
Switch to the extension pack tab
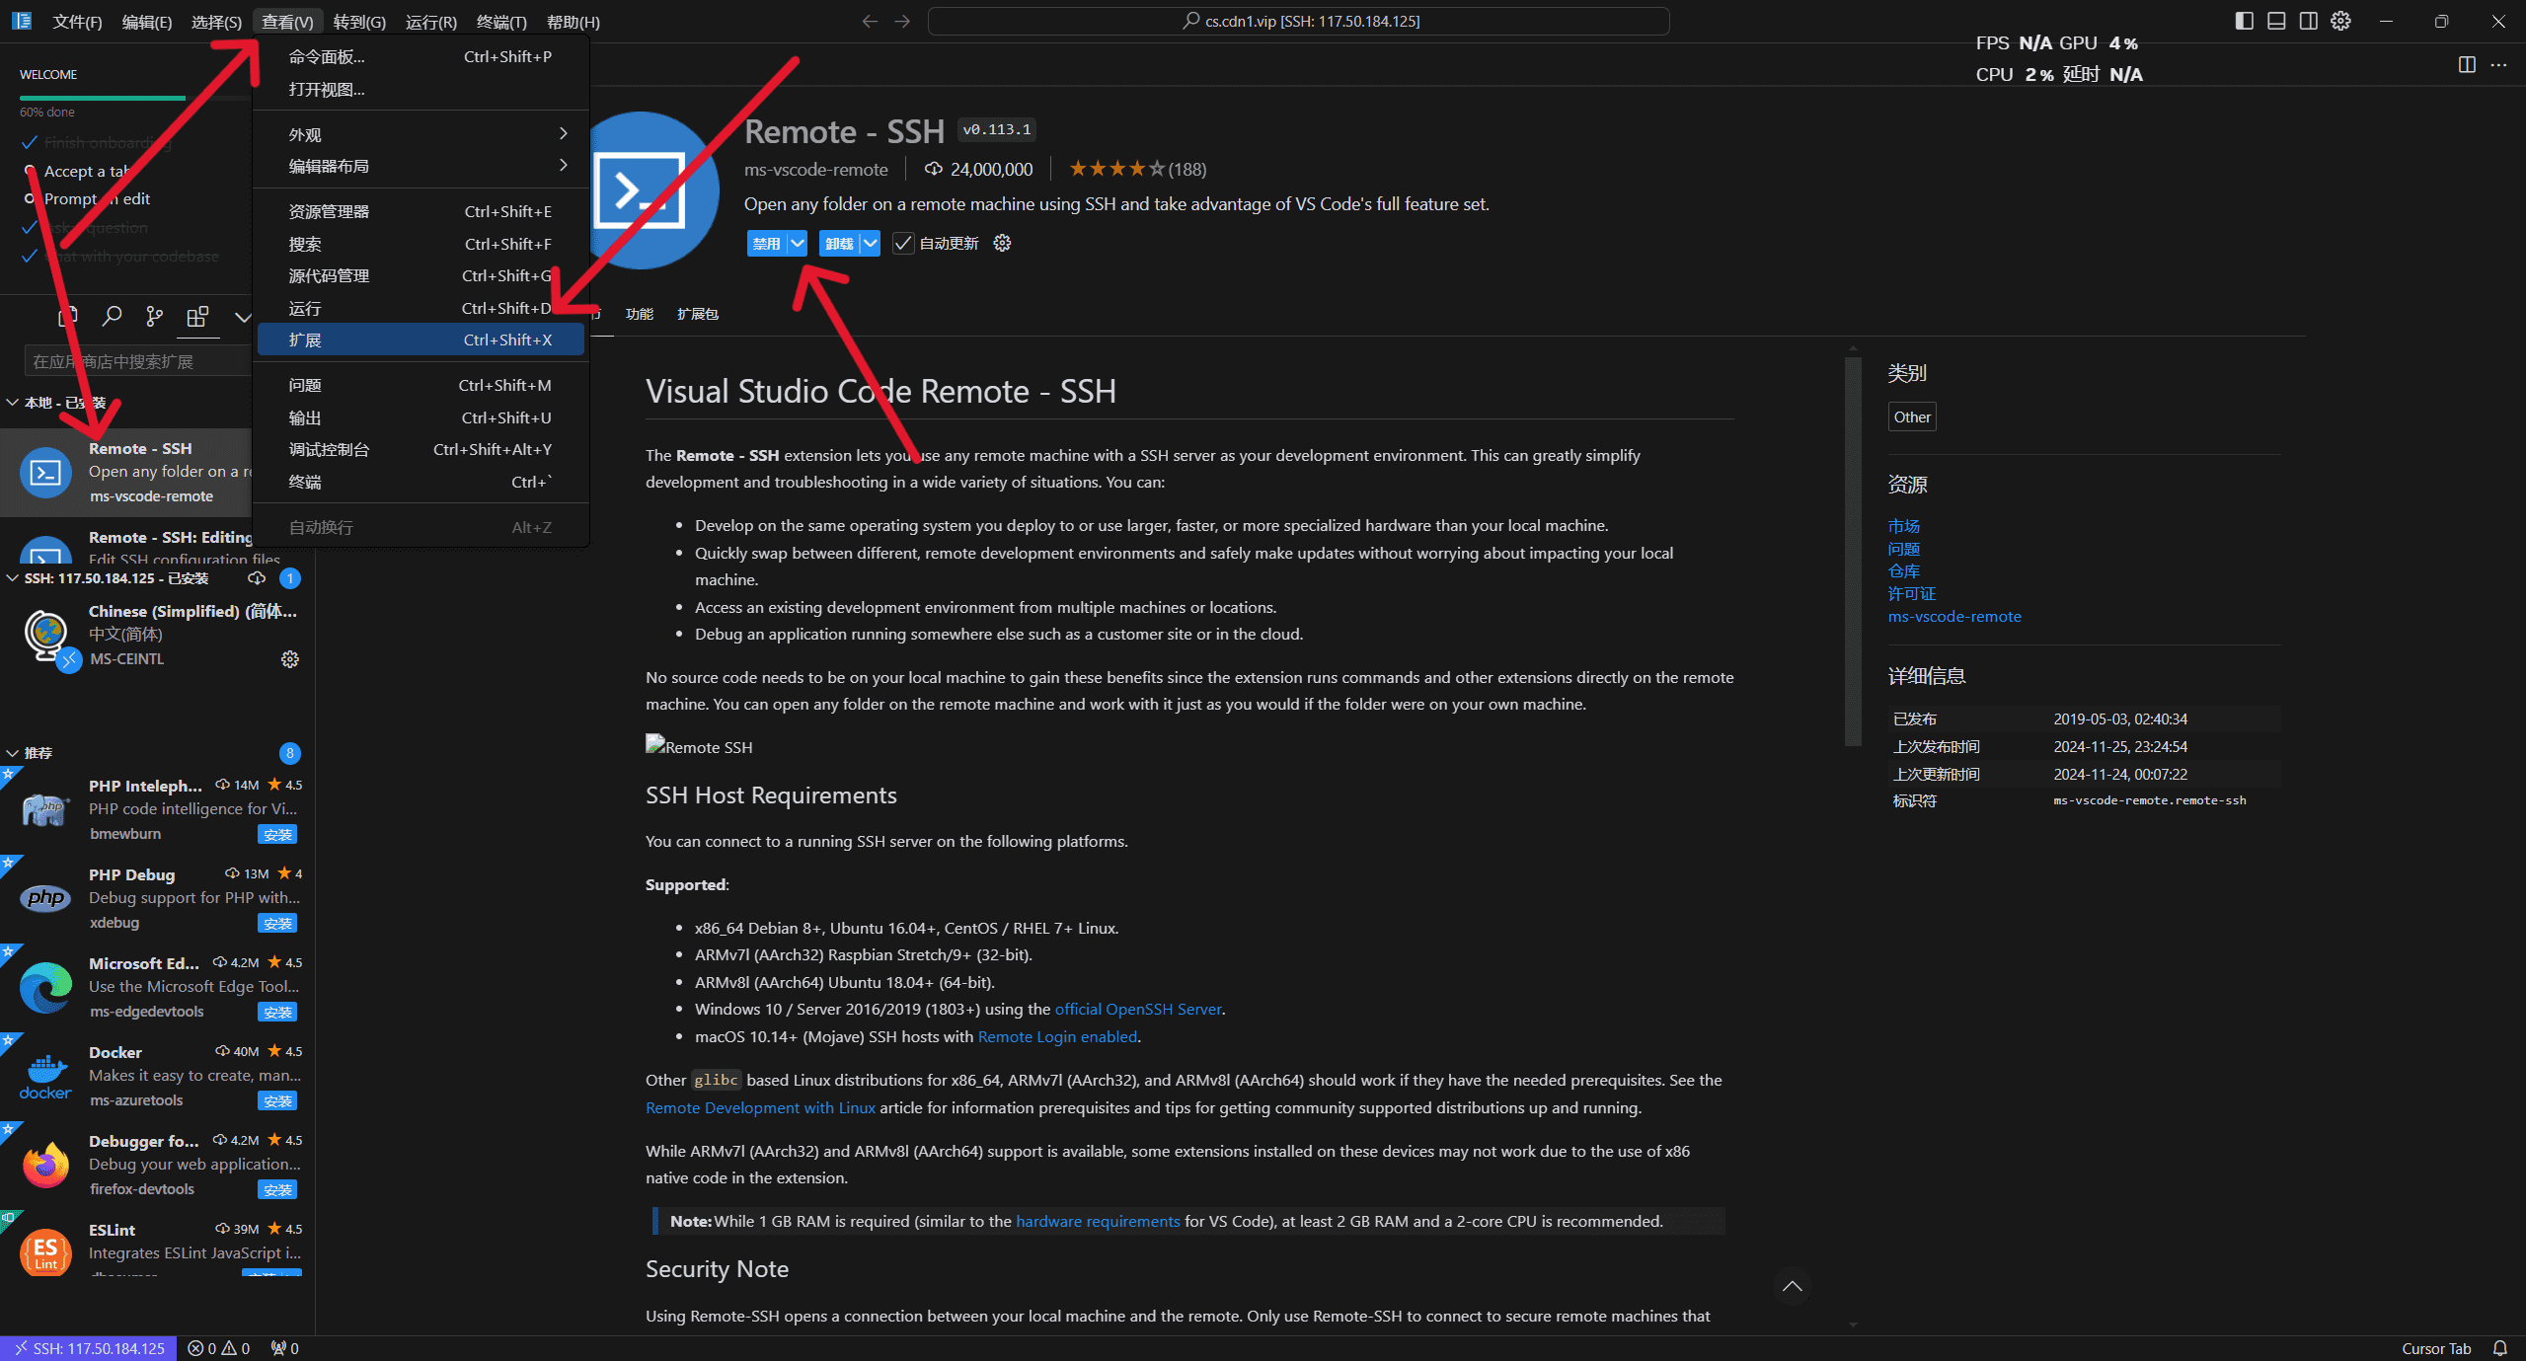click(x=697, y=314)
